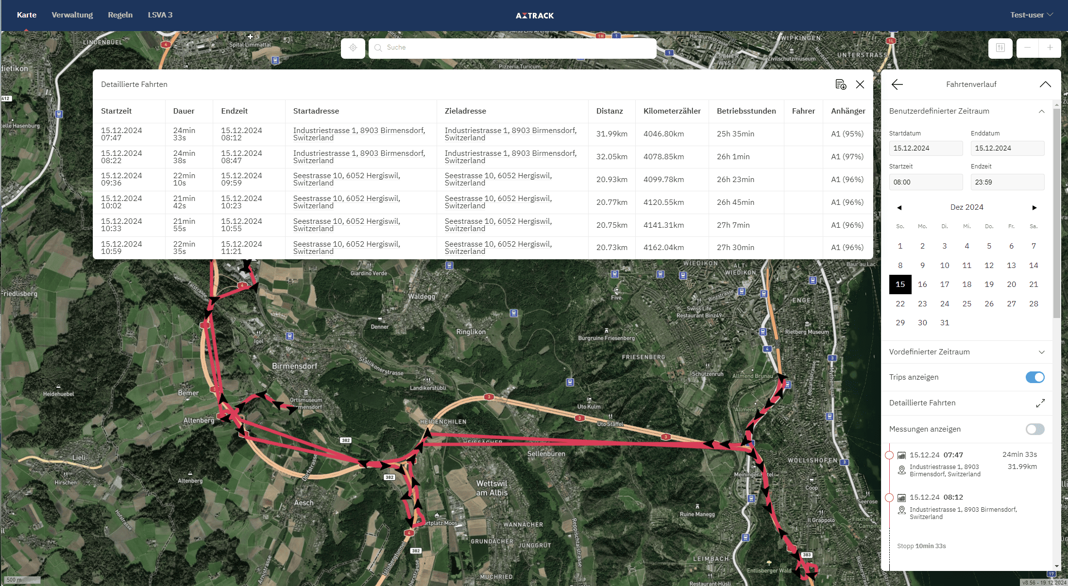Select the 07:47 trip radio marker
1068x586 pixels.
point(889,455)
